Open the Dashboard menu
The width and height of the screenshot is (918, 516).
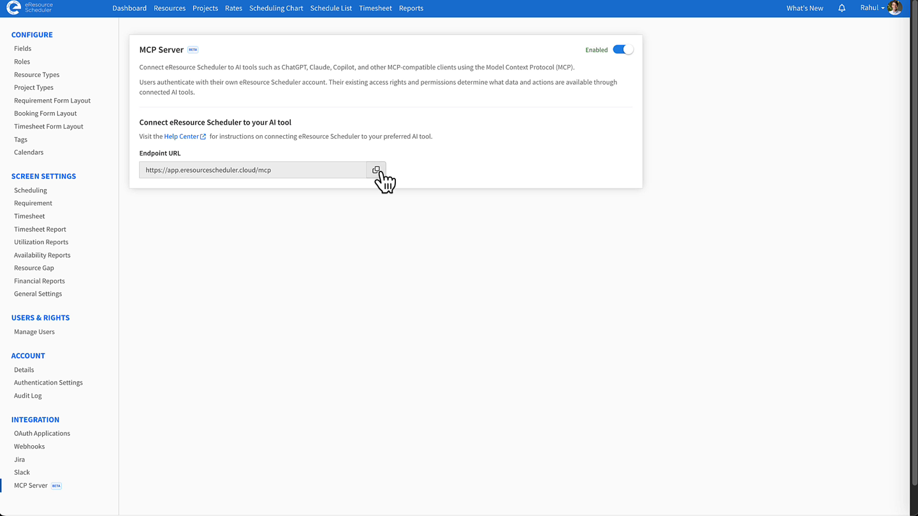tap(129, 8)
